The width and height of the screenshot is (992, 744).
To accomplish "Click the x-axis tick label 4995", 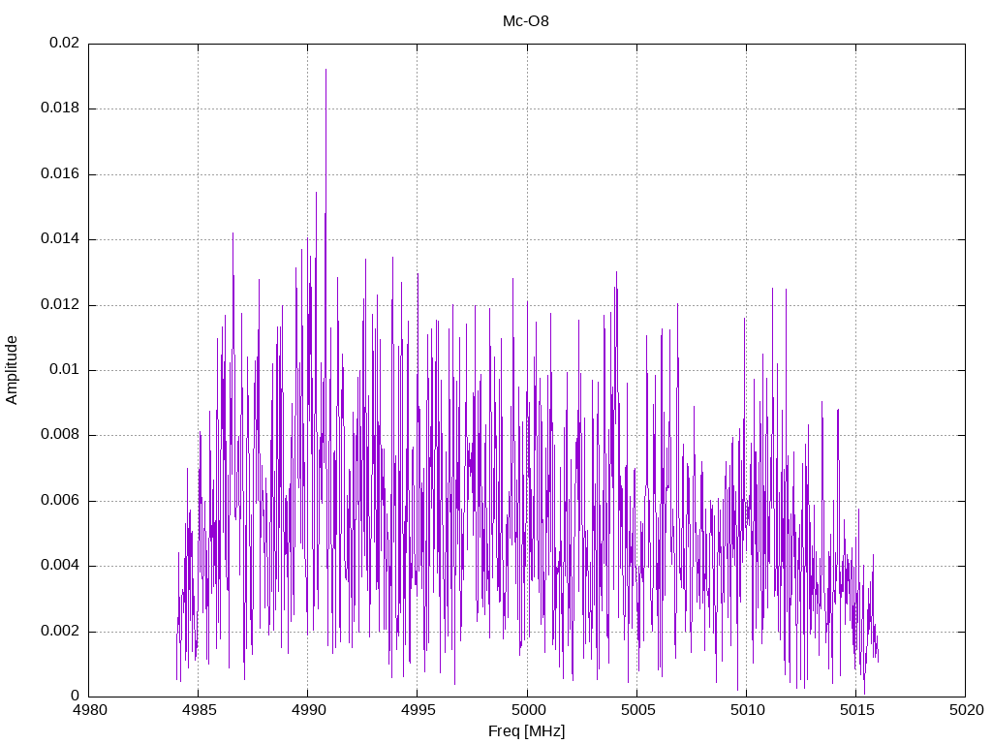I will (418, 710).
